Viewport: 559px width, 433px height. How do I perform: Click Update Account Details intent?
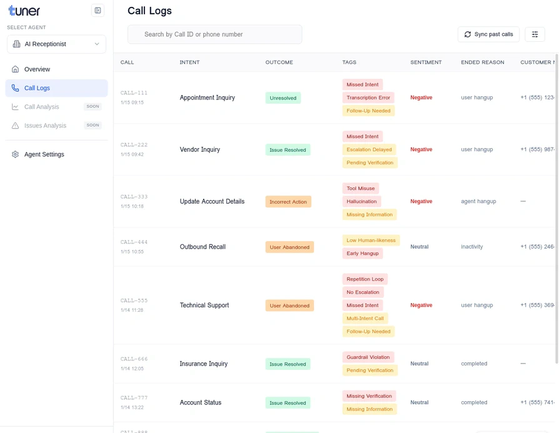212,201
